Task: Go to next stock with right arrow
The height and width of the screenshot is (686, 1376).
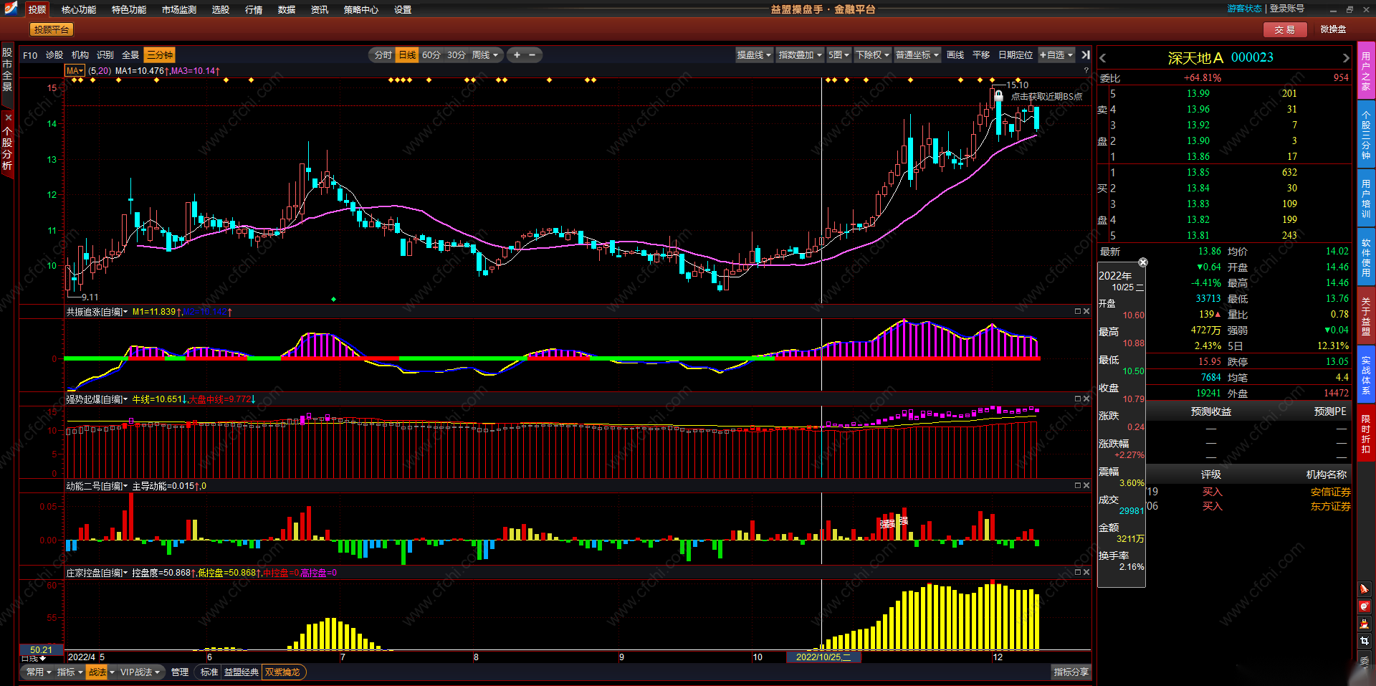Action: pyautogui.click(x=1345, y=58)
